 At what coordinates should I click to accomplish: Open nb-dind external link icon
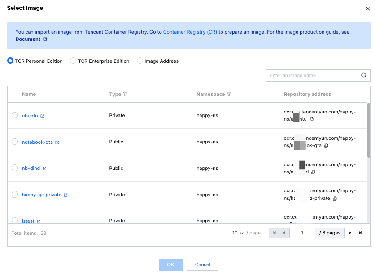tap(44, 169)
